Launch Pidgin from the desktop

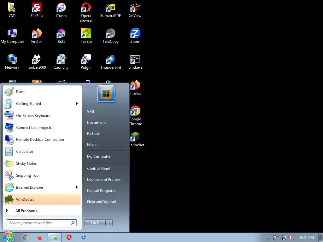pyautogui.click(x=86, y=62)
